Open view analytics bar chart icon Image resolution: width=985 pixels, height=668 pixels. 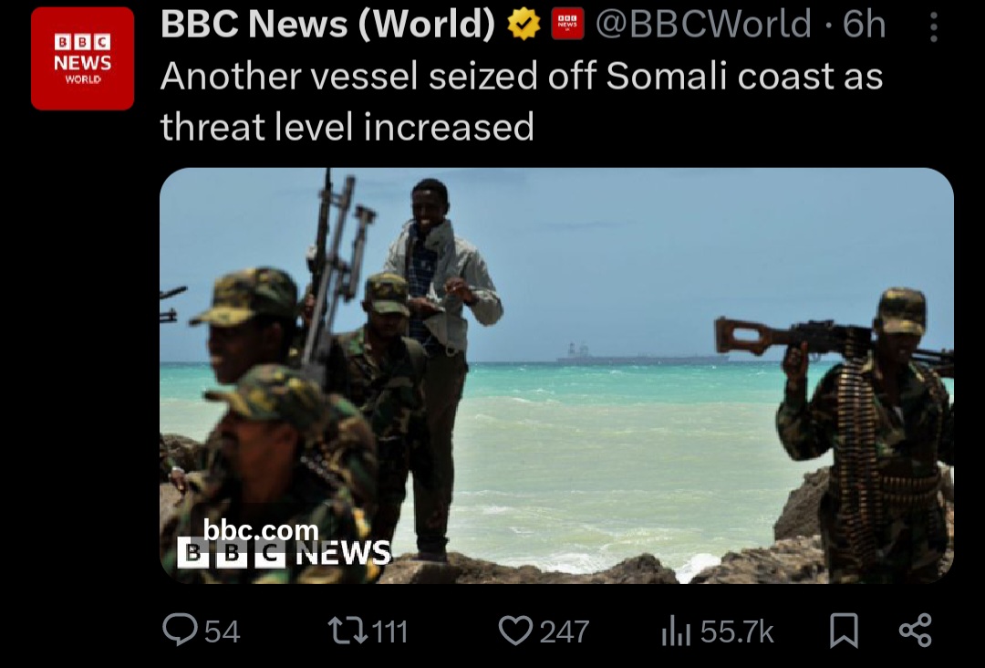(676, 631)
